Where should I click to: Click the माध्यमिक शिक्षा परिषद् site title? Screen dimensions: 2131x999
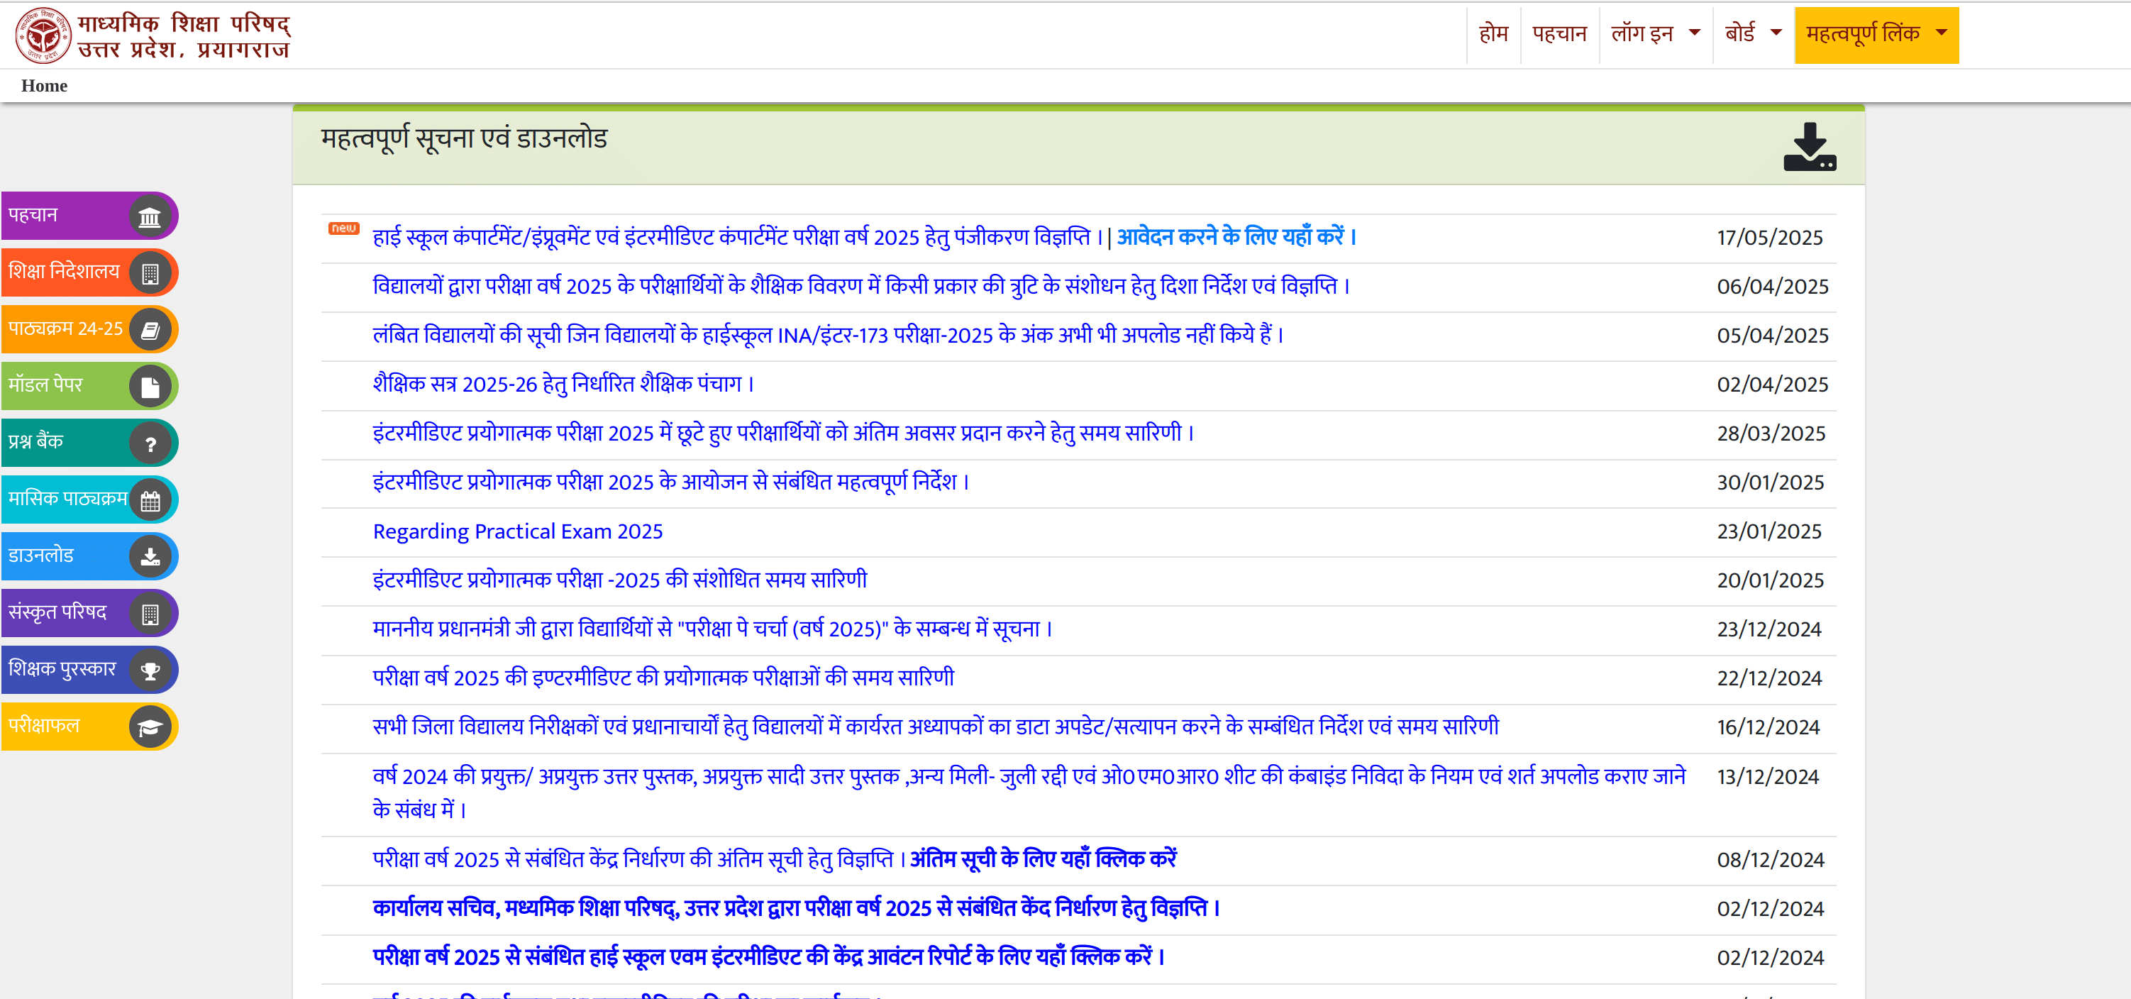point(184,35)
